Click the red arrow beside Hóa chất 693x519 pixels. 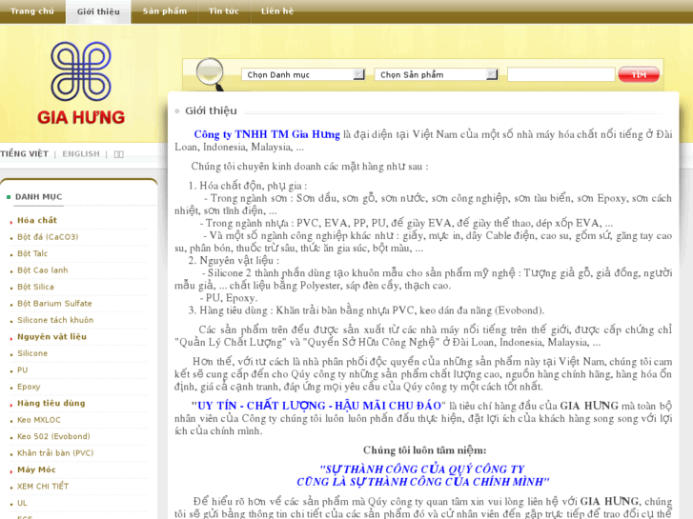pos(11,221)
